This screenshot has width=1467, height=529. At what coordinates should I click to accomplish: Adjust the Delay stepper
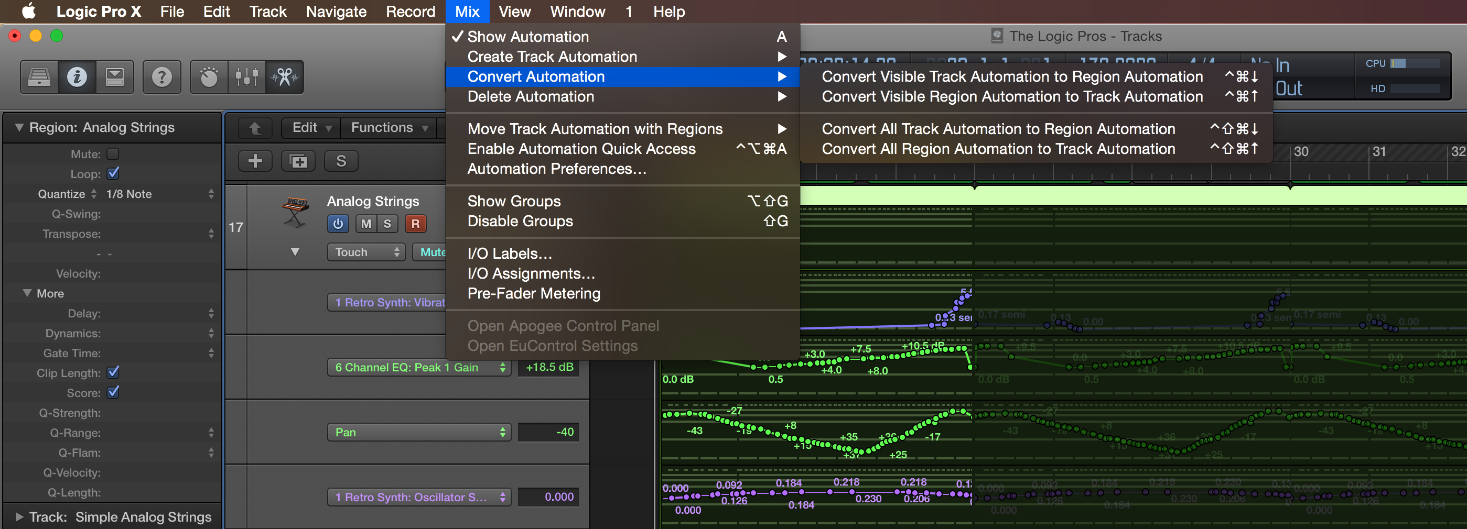tap(211, 313)
